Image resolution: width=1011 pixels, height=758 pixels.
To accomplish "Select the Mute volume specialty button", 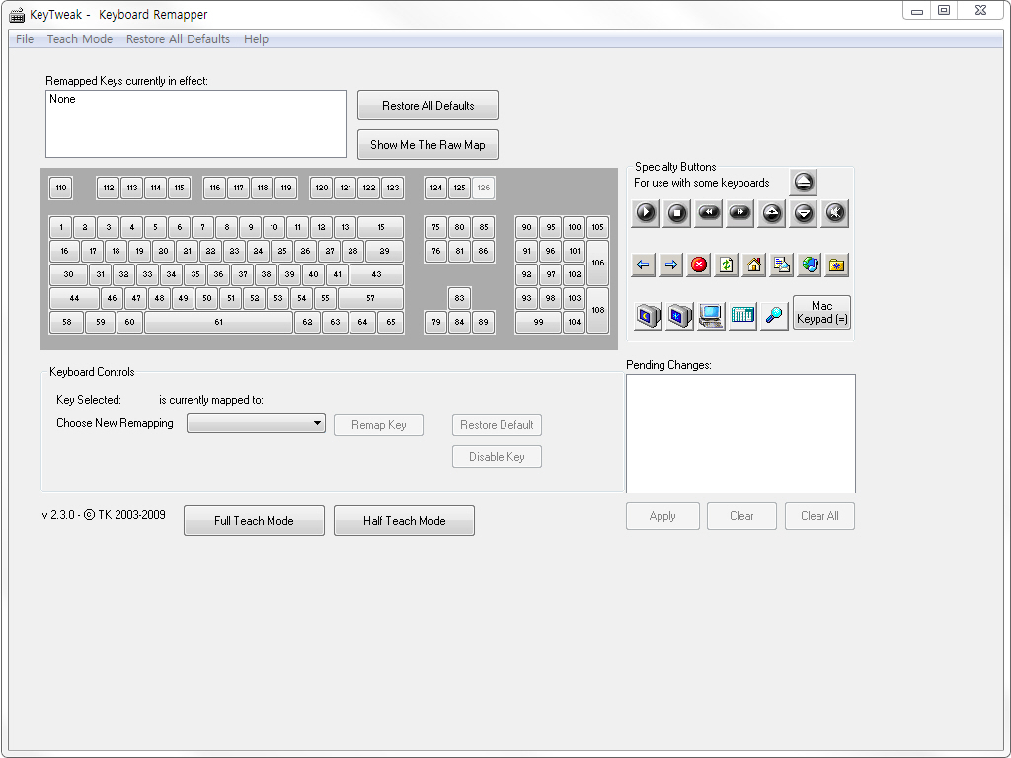I will click(x=835, y=212).
